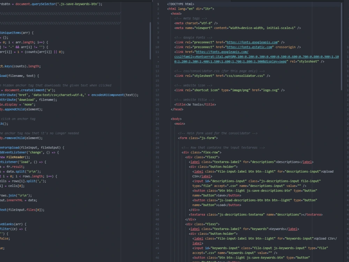Click the querySelector('.js-save-keywords-btn') line
349x262 pixels.
(51, 4)
